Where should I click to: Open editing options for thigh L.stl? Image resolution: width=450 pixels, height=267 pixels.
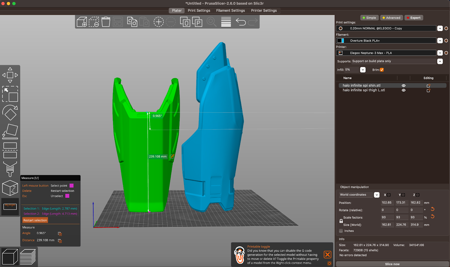[428, 90]
